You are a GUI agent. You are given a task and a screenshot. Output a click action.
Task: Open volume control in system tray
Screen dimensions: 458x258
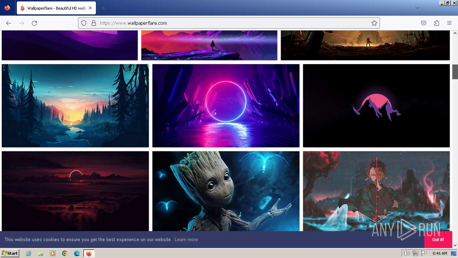[x=407, y=253]
